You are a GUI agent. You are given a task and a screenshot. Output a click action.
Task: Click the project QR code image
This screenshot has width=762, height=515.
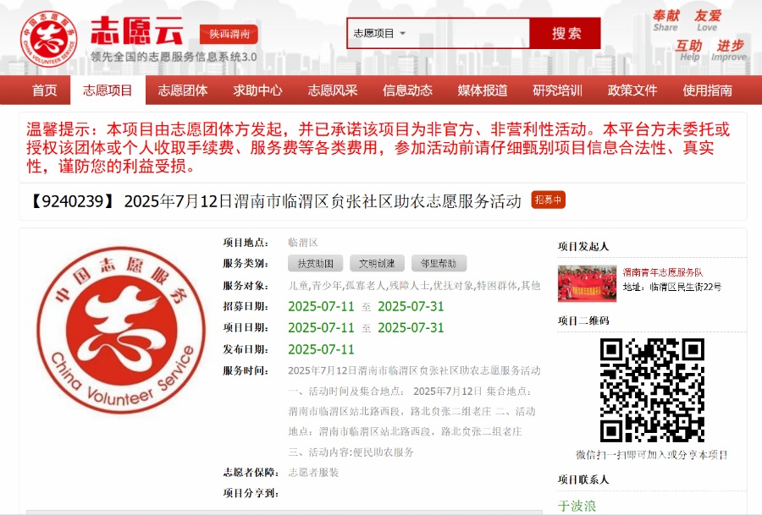pyautogui.click(x=652, y=390)
